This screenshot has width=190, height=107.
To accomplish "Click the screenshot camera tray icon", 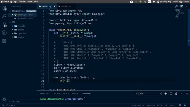I will point(132,2).
